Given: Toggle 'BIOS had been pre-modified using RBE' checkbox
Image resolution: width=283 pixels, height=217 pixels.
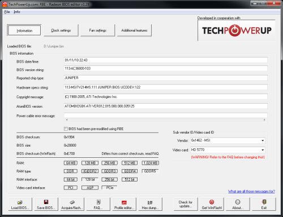Looking at the screenshot, I should pos(66,129).
